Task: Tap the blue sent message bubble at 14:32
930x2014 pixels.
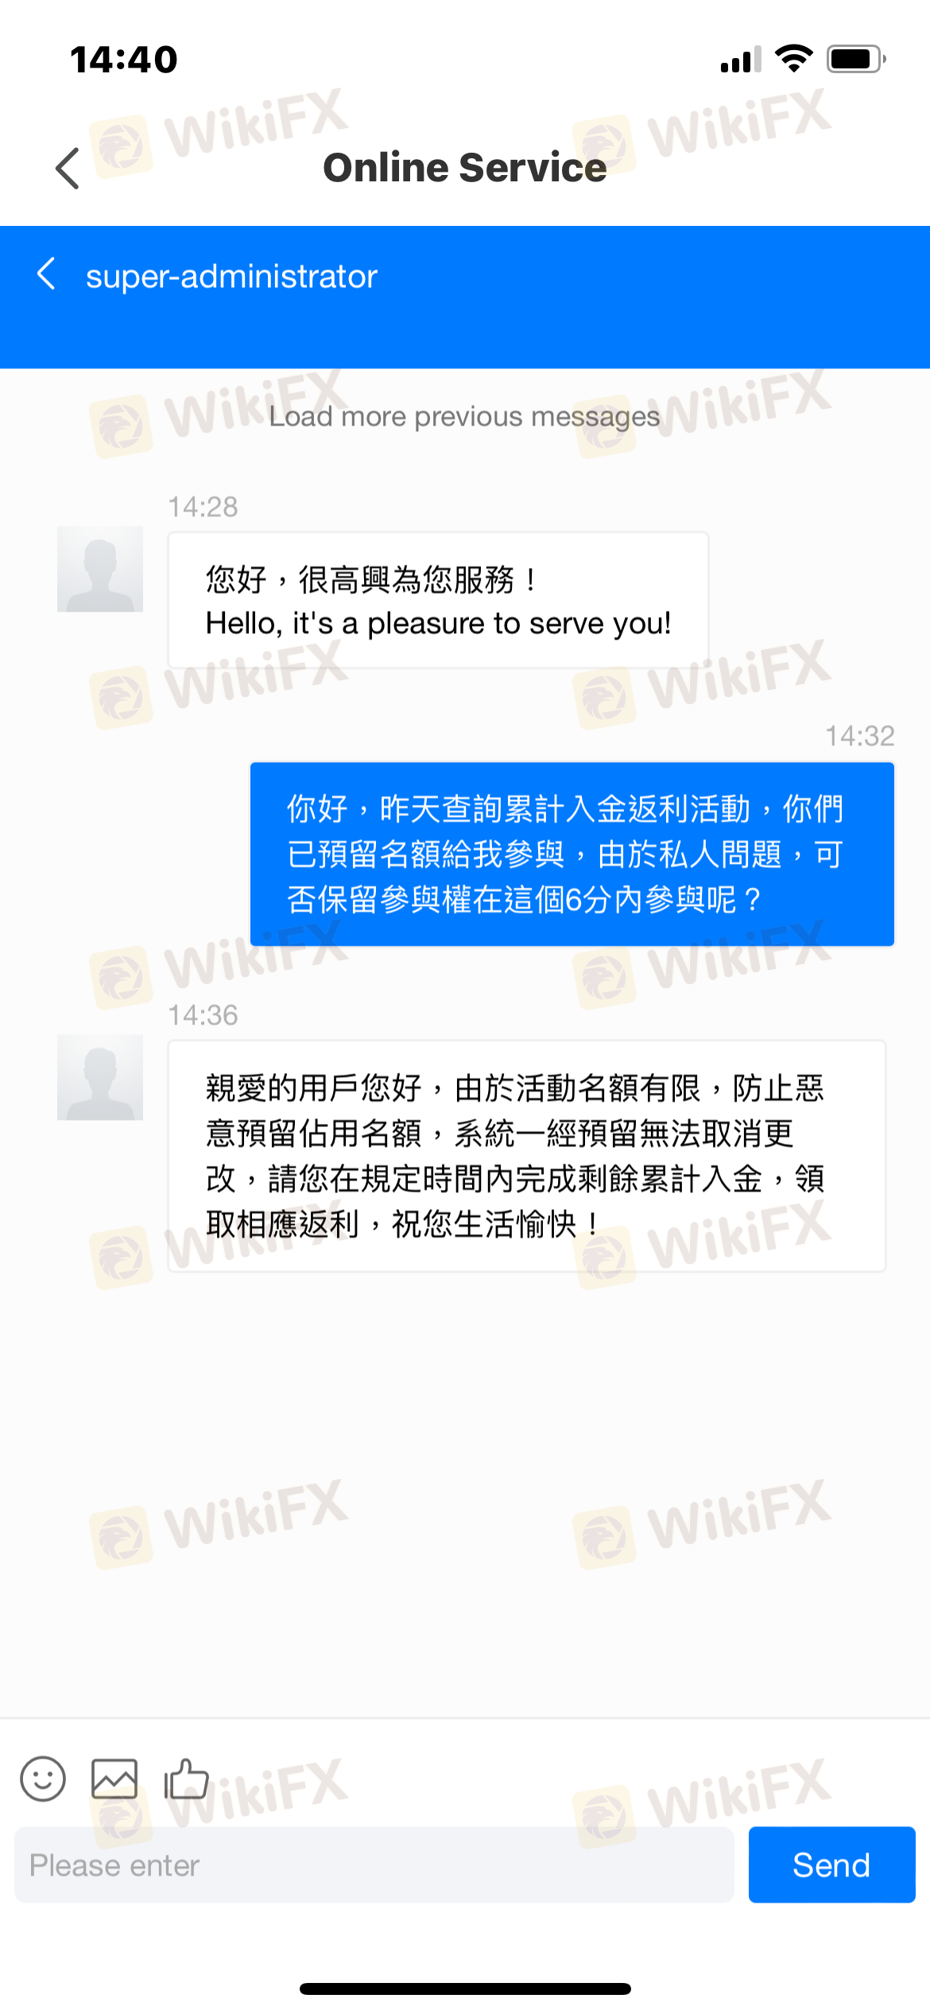Action: tap(572, 854)
